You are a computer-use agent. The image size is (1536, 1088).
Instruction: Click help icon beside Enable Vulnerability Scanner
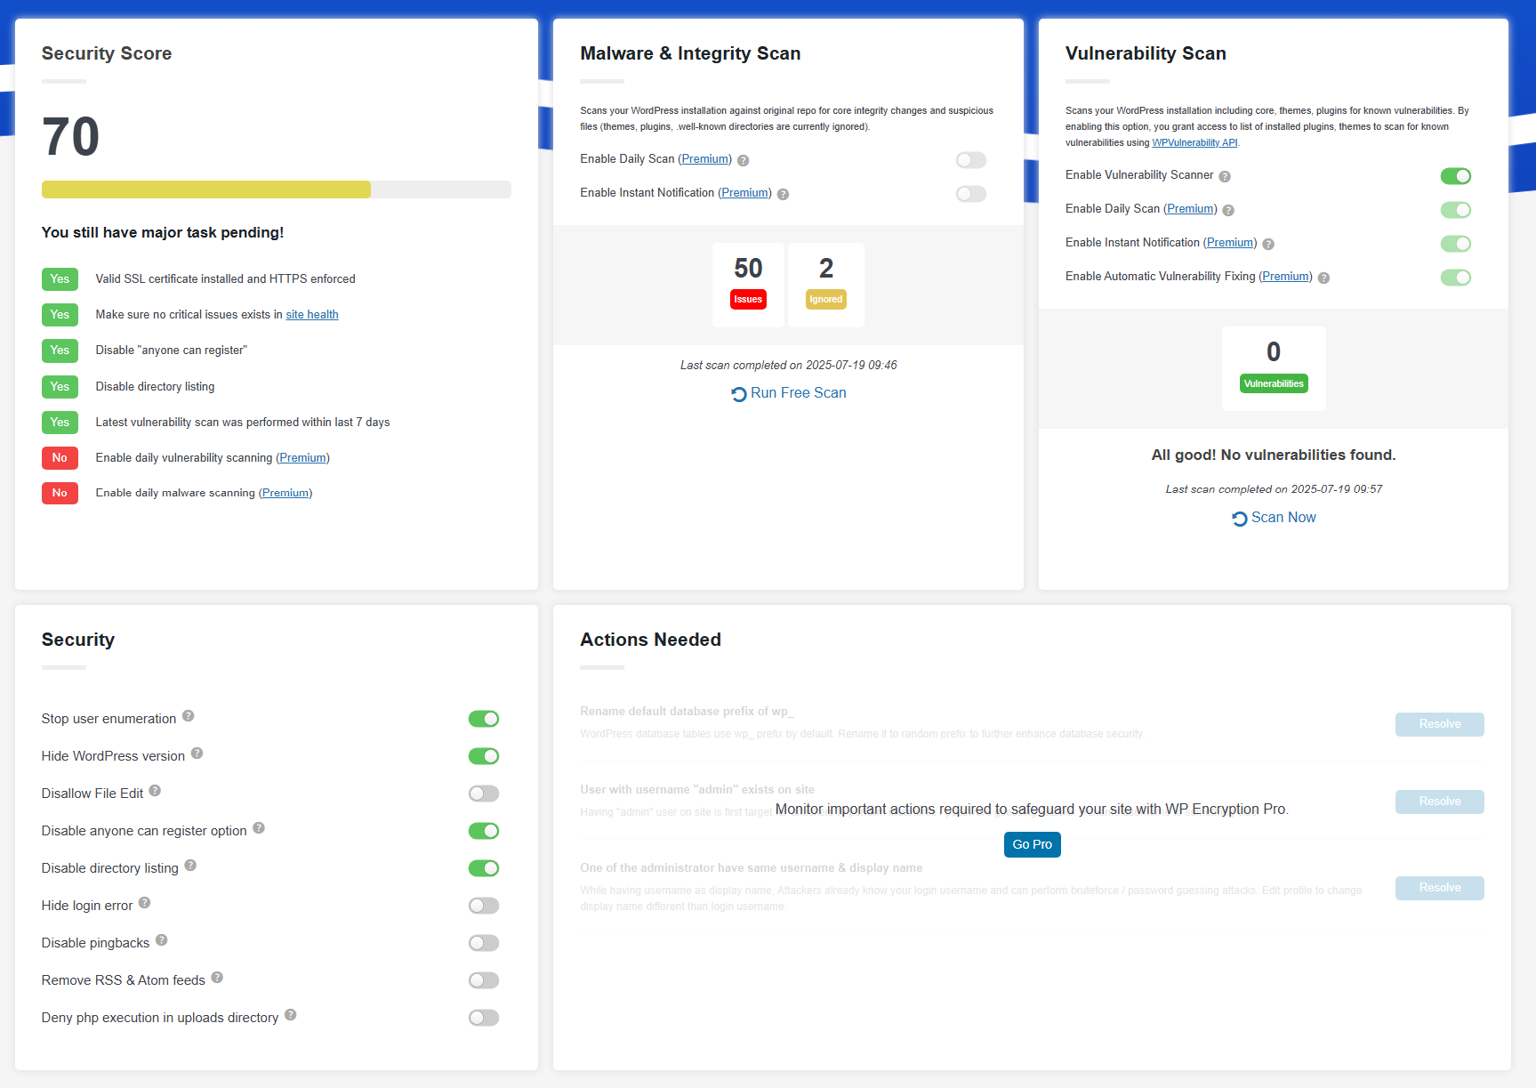coord(1225,176)
